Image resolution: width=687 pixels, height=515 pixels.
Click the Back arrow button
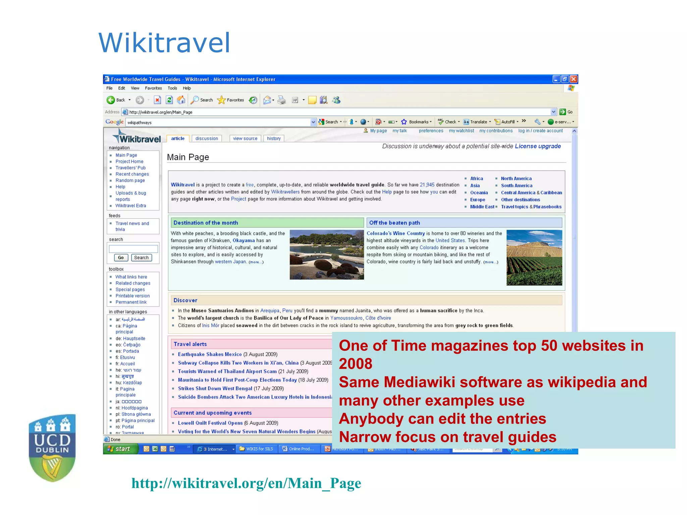point(116,100)
